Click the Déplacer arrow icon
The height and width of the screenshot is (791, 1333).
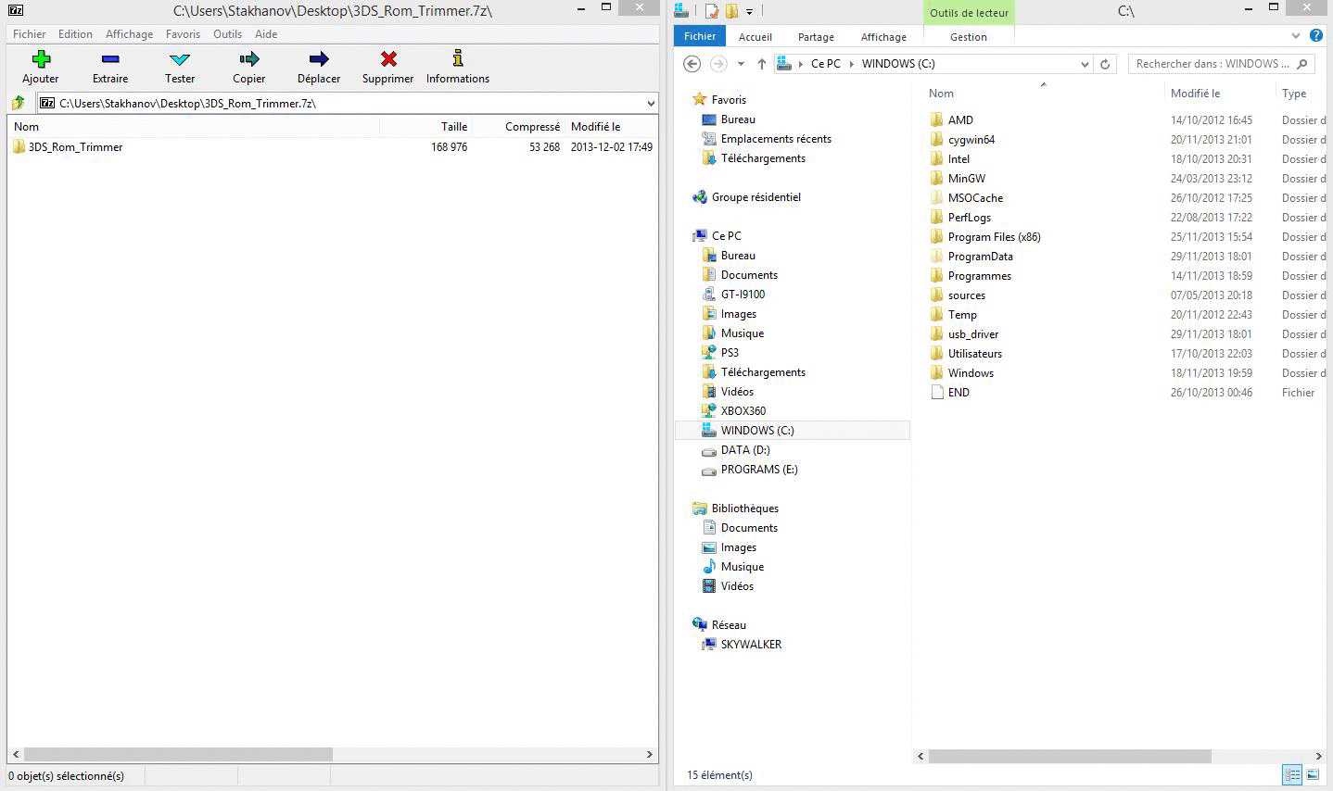point(319,59)
